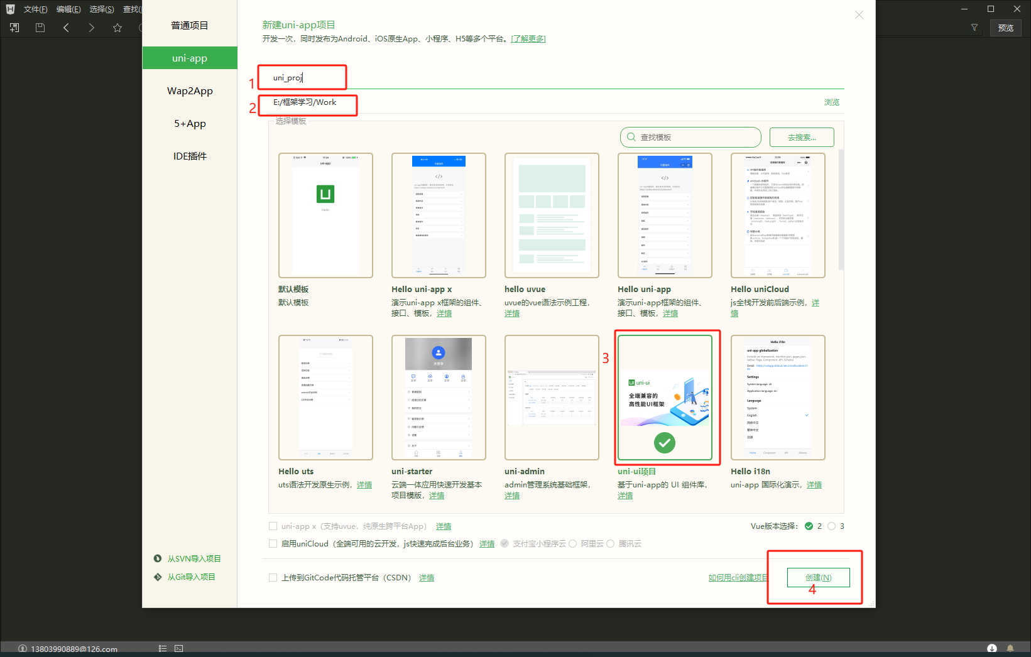Click the green checkmark on uni-ui template
Screen dimensions: 1031x657
(x=665, y=443)
